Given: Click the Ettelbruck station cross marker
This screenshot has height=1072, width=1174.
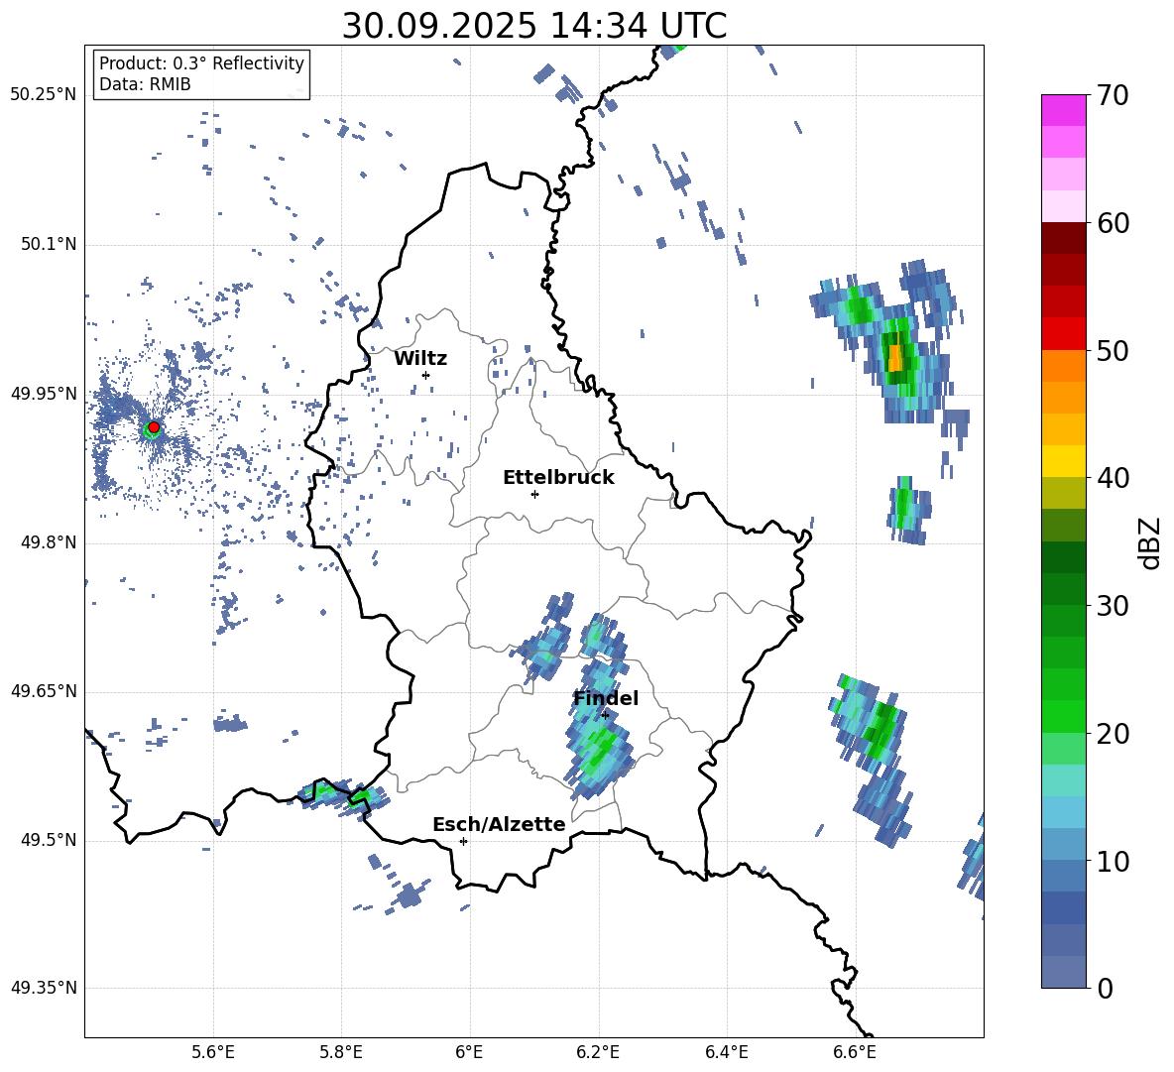Looking at the screenshot, I should click(x=534, y=494).
